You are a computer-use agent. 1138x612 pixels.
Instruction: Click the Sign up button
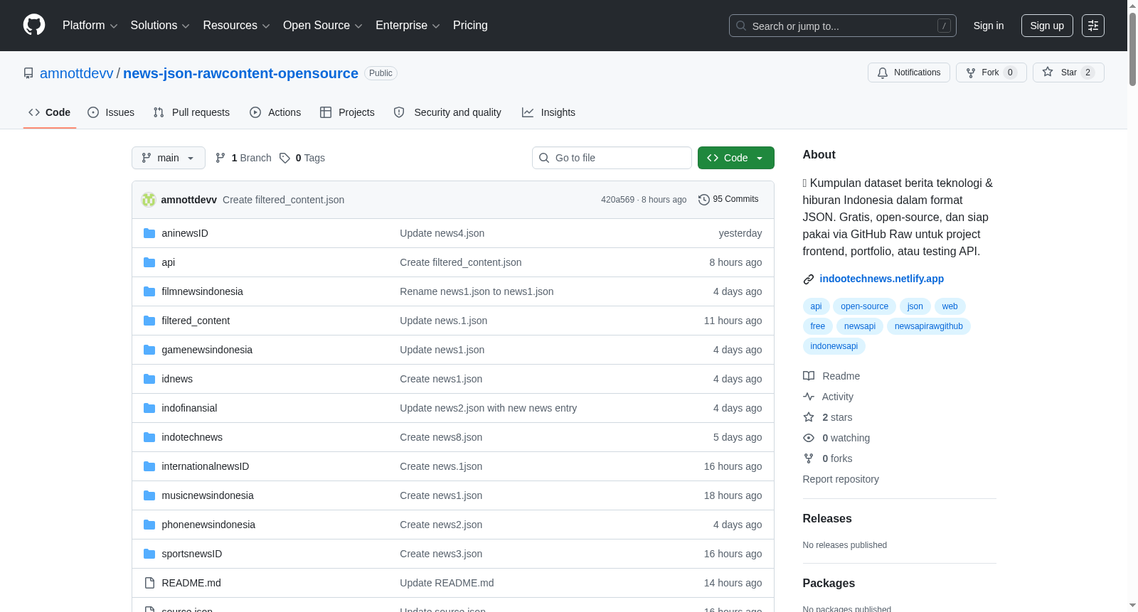pos(1047,26)
